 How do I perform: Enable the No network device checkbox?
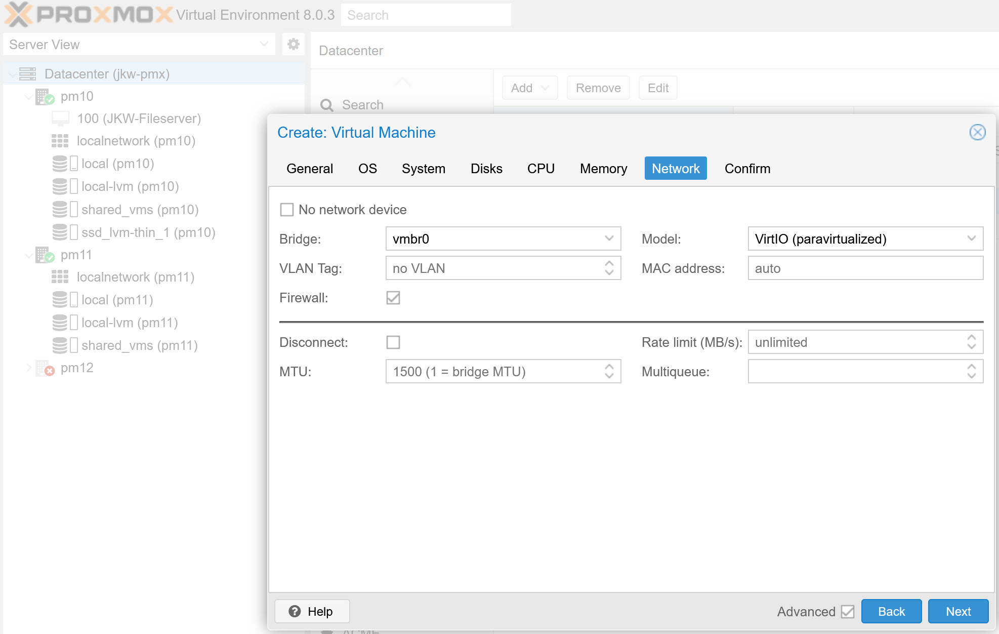pos(287,210)
